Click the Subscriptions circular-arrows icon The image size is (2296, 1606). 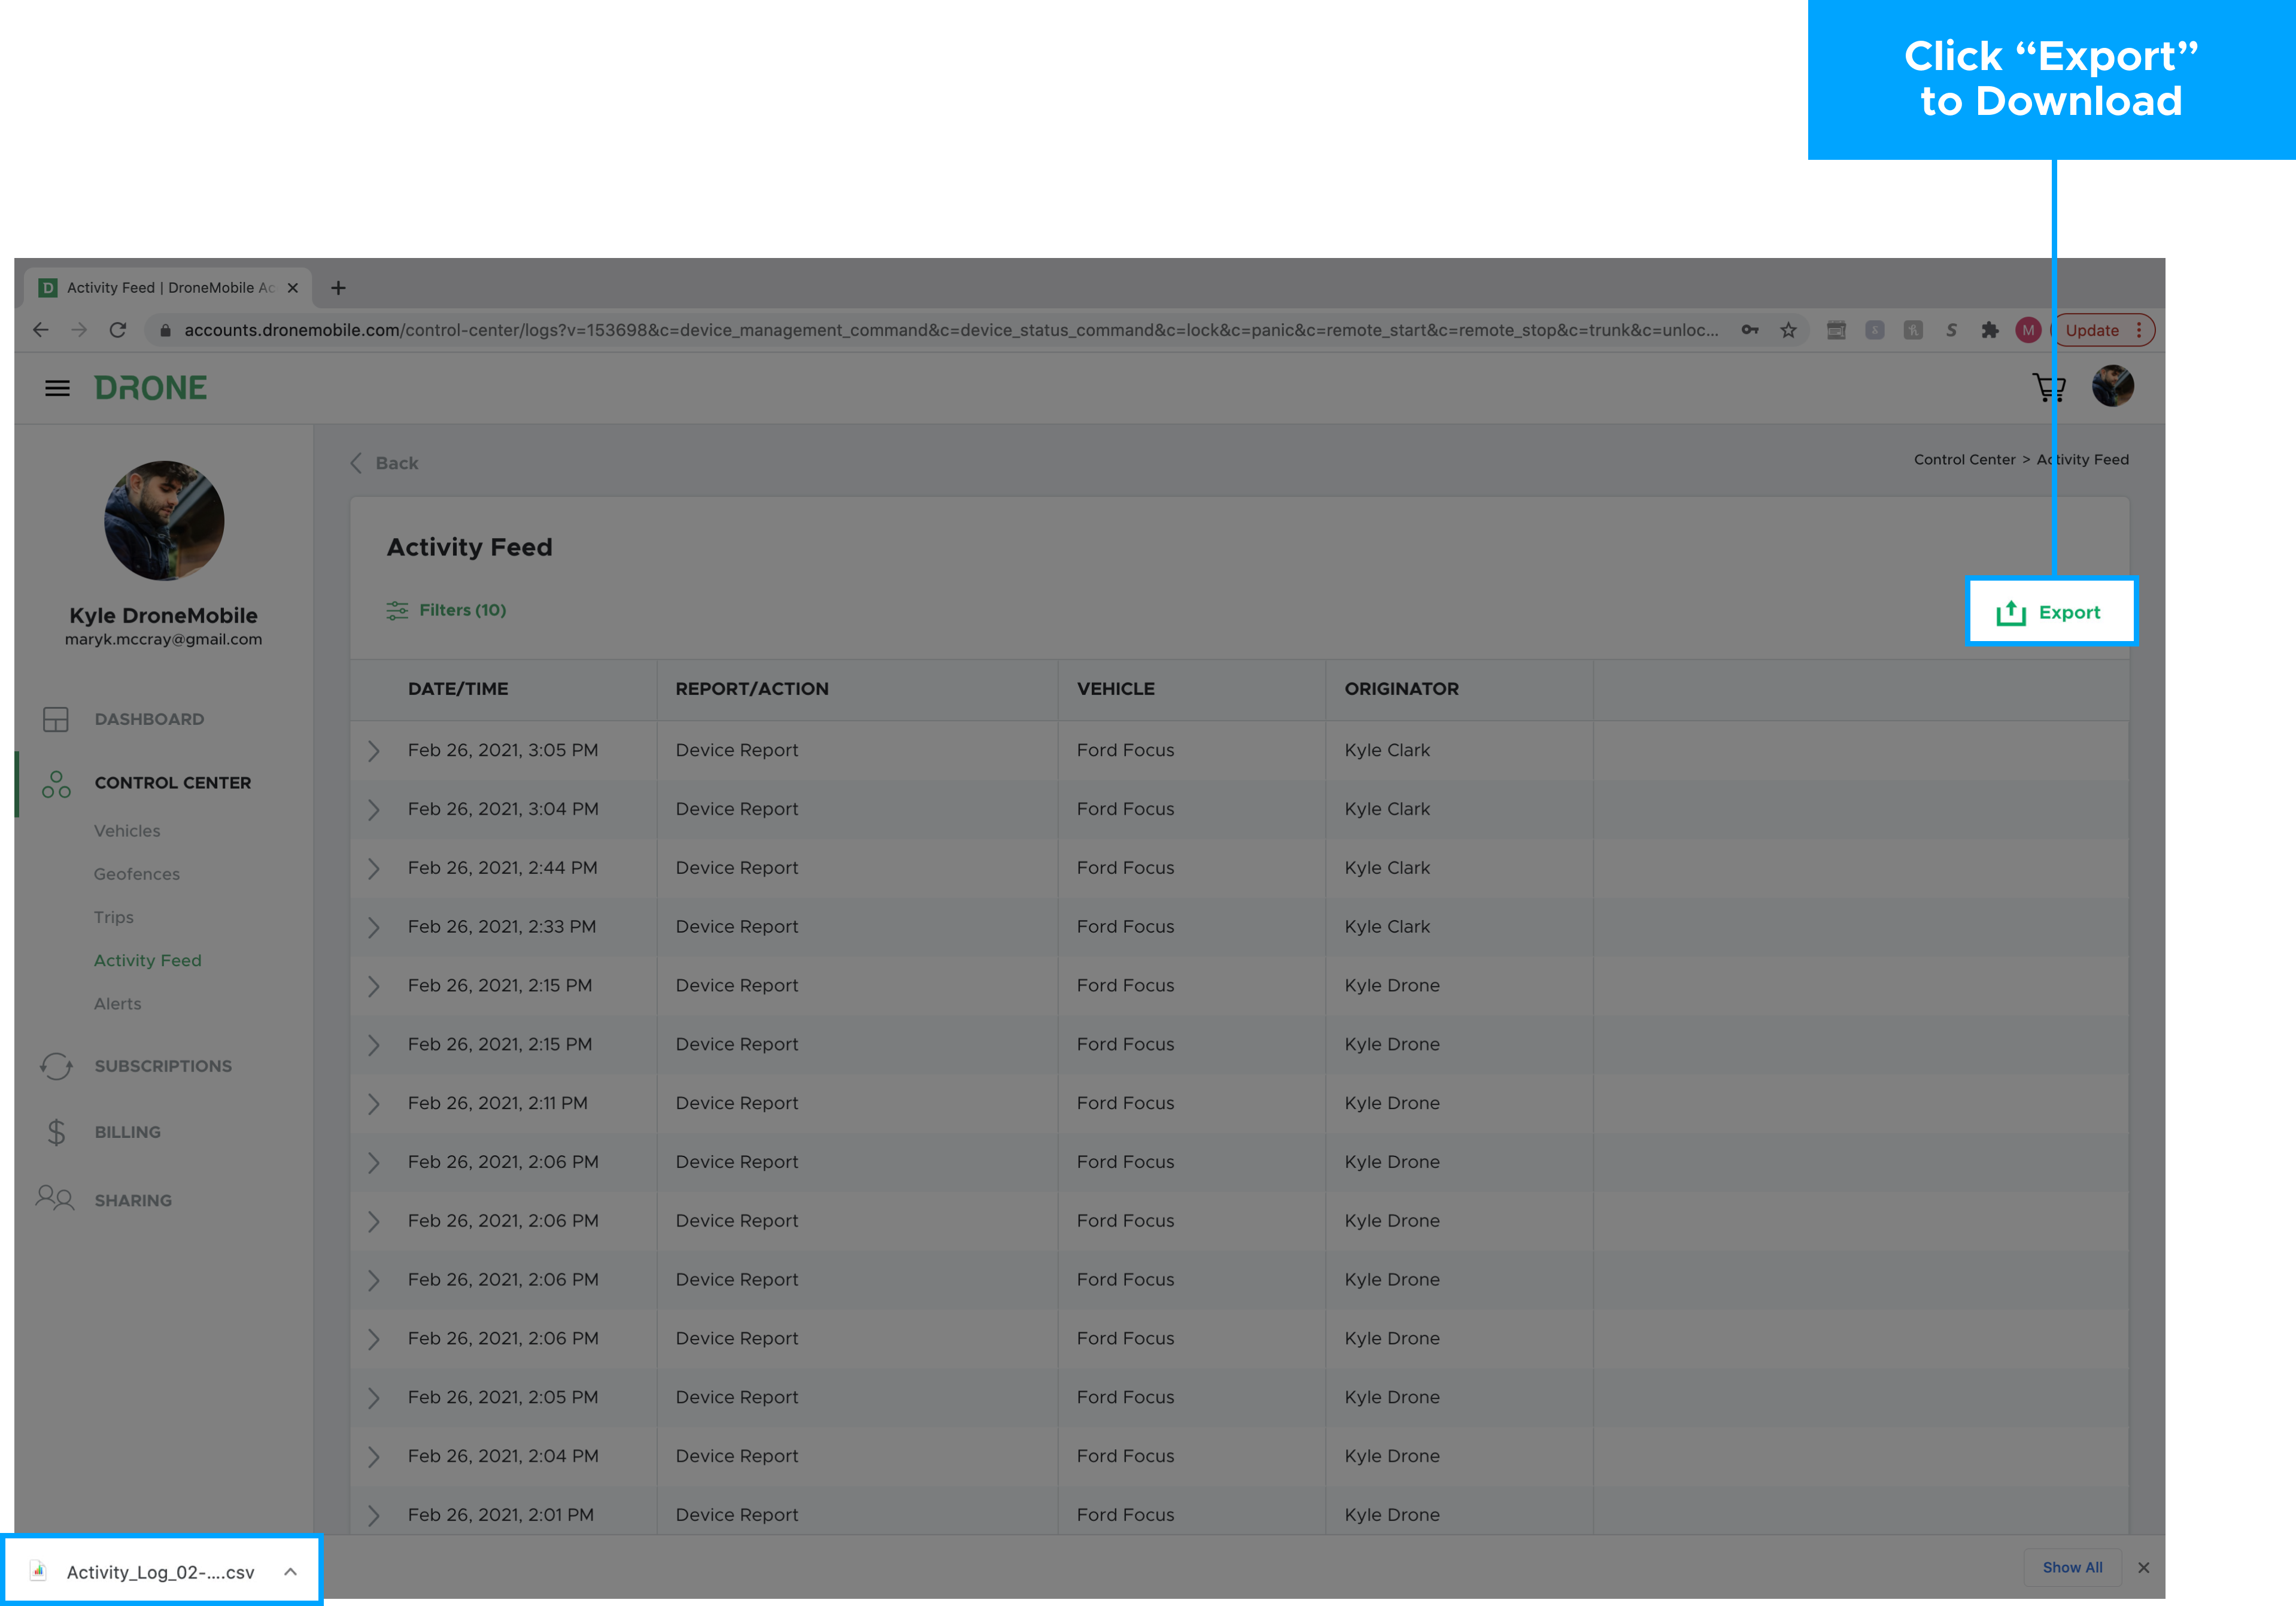[x=55, y=1066]
